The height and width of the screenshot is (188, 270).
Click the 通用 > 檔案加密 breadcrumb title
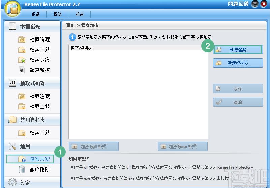[x=82, y=26]
